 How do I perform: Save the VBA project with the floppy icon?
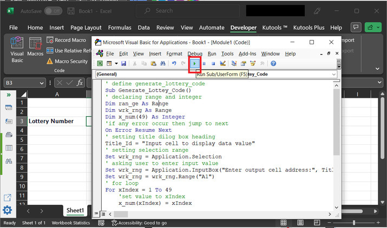click(x=123, y=64)
